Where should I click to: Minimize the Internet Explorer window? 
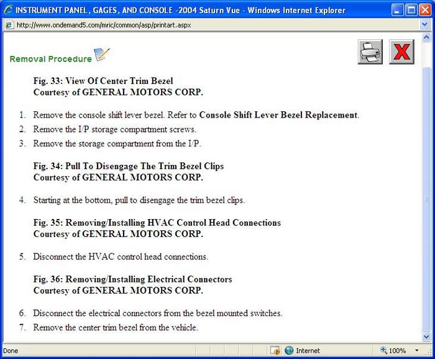click(397, 11)
